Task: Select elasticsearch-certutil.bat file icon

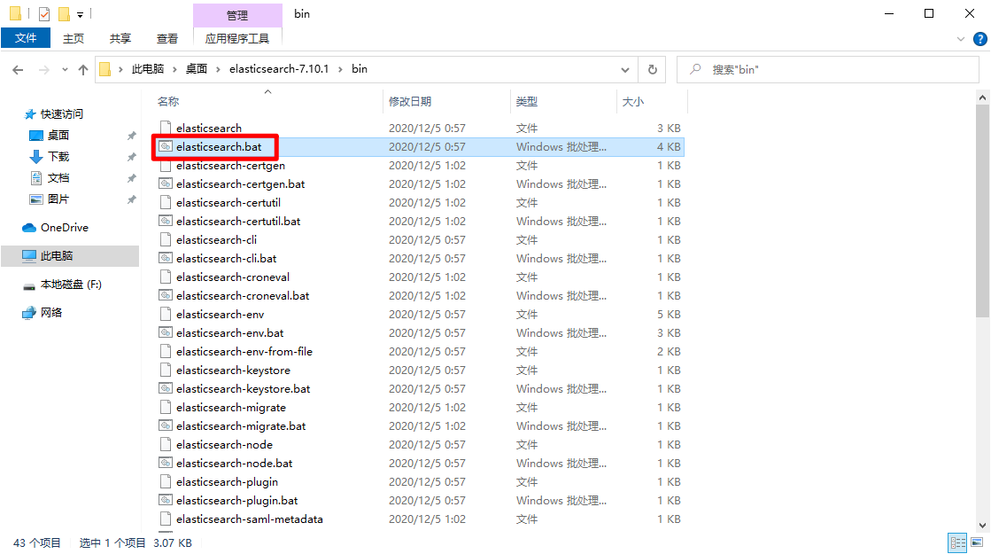Action: (x=166, y=222)
